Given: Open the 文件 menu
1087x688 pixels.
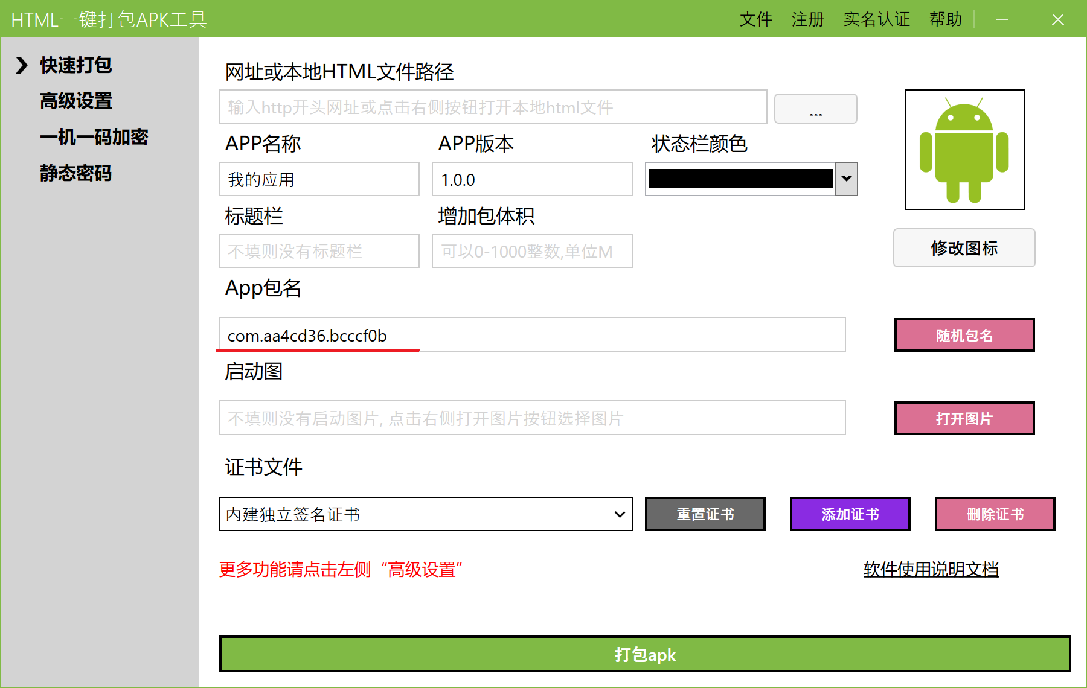Looking at the screenshot, I should coord(755,19).
